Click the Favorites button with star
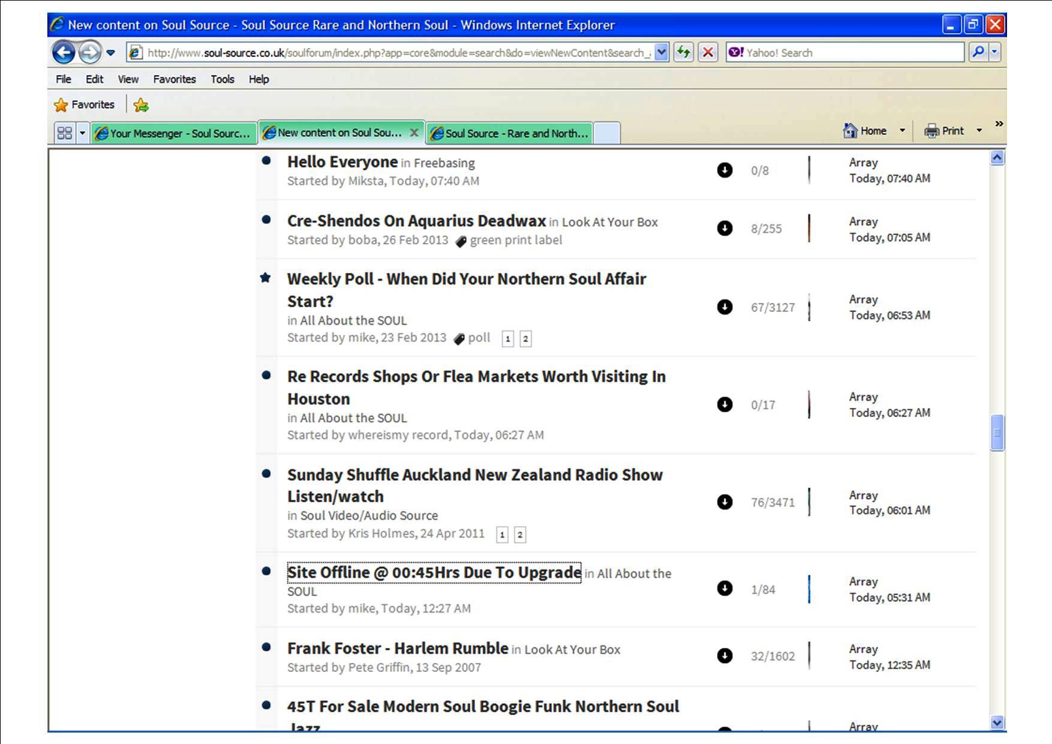Viewport: 1052px width, 744px height. pyautogui.click(x=85, y=104)
